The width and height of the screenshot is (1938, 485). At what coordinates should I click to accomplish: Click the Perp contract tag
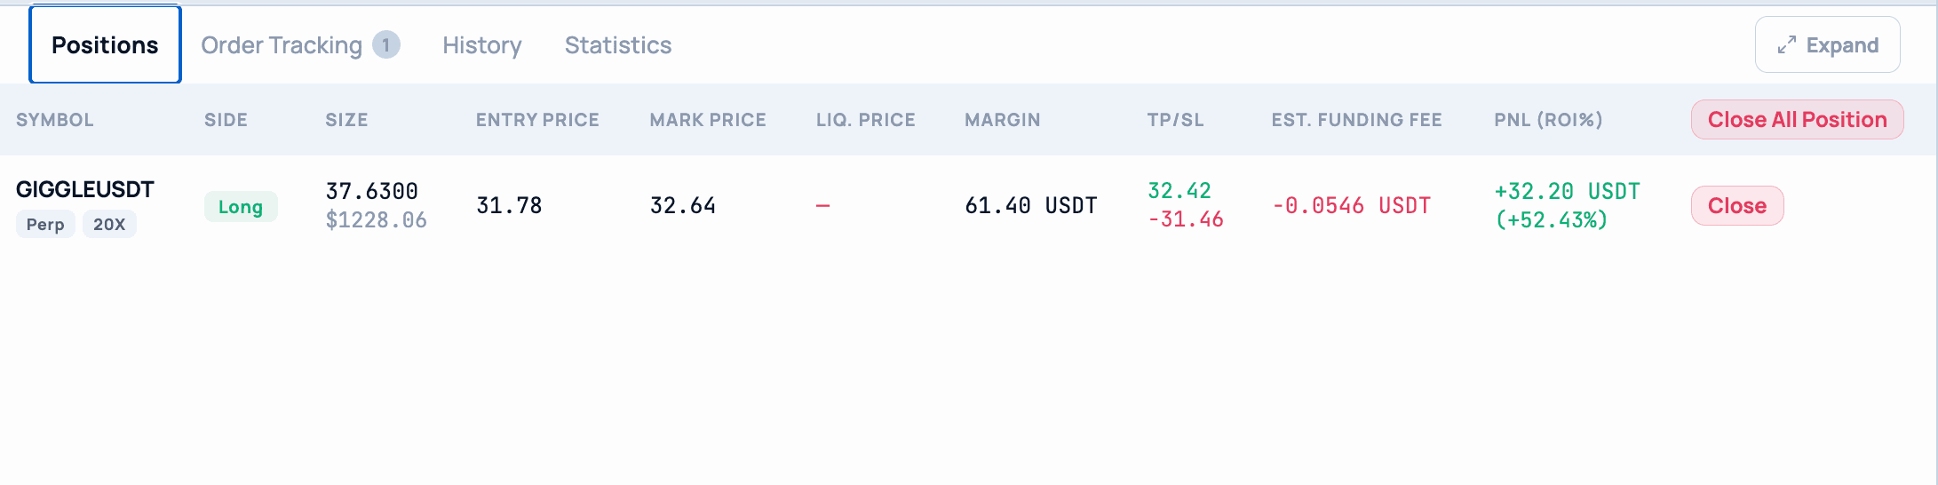click(45, 225)
